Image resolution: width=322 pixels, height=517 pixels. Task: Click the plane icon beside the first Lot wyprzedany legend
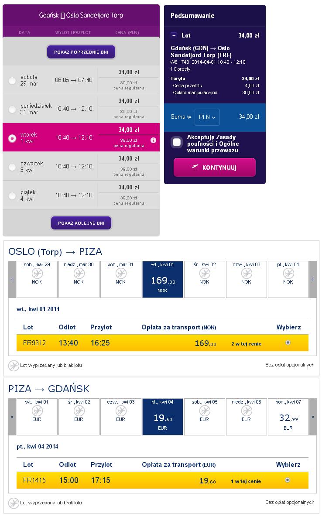point(14,365)
